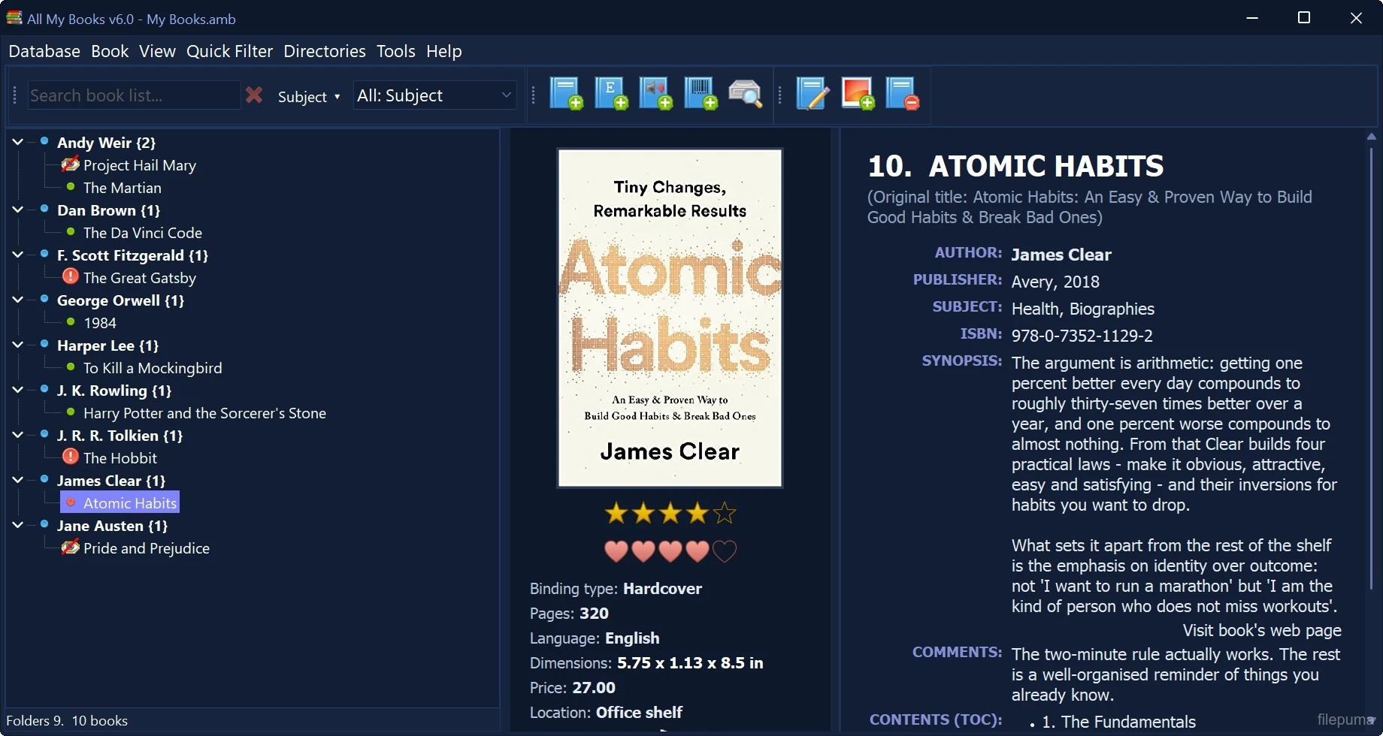Open the Quick Filter menu
1383x736 pixels.
coord(230,51)
